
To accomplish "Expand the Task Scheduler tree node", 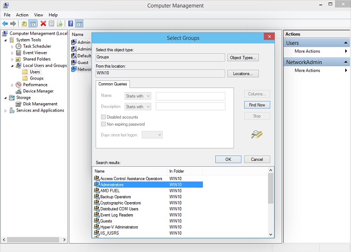I will click(12, 46).
